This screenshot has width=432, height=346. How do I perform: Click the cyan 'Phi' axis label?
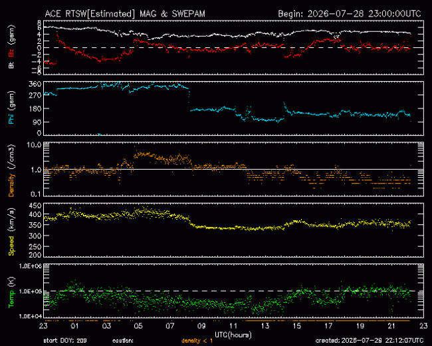(x=11, y=118)
